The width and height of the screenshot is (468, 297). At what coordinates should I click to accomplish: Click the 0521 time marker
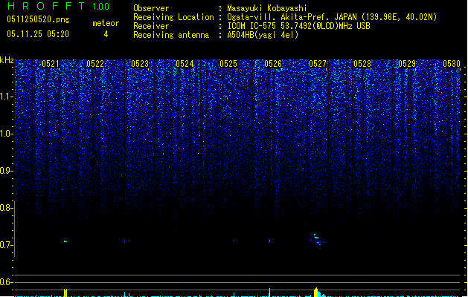(51, 64)
